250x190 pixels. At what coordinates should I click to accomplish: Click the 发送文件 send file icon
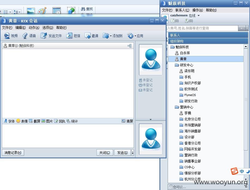pos(44,36)
